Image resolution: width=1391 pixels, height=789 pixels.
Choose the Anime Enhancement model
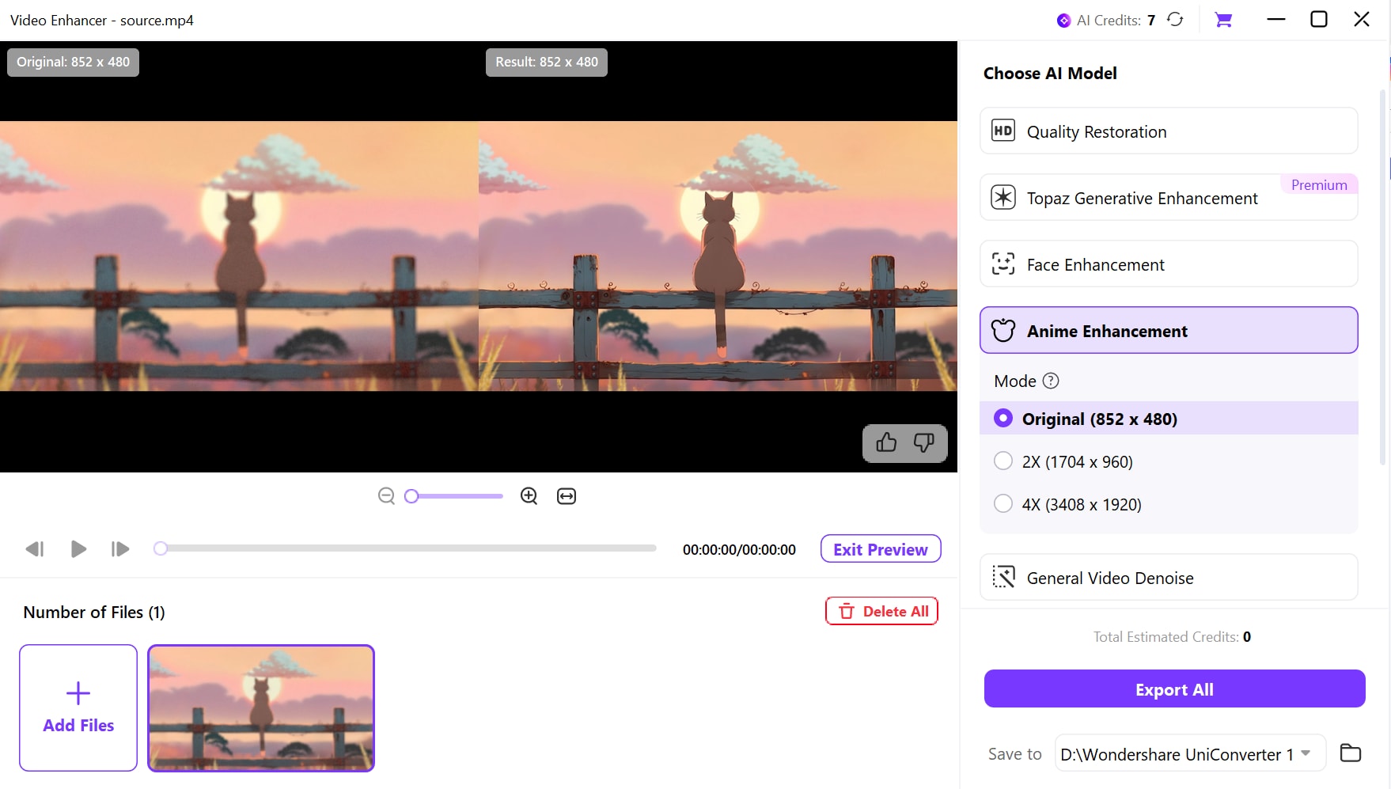(1169, 330)
